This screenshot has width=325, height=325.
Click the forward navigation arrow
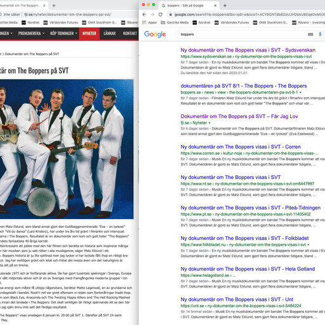tap(152, 15)
